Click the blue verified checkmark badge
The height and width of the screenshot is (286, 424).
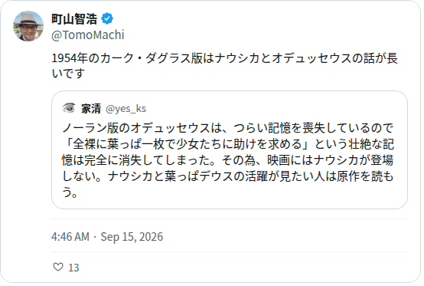coord(107,18)
